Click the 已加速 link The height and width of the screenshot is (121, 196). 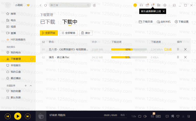coord(168,49)
